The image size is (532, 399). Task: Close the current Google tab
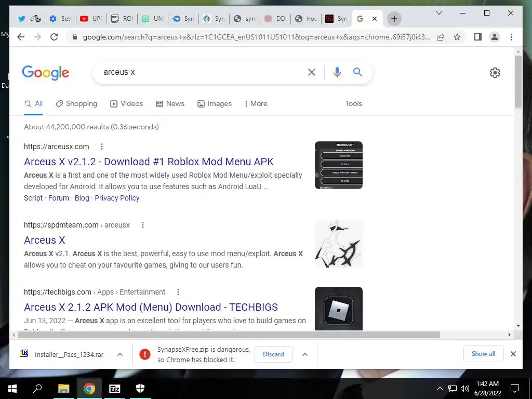[375, 19]
